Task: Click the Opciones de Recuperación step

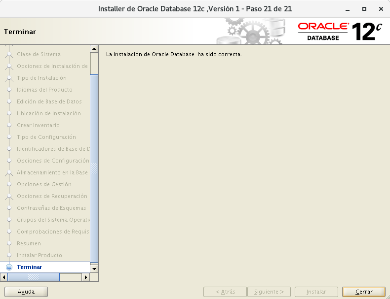Action: click(x=52, y=196)
